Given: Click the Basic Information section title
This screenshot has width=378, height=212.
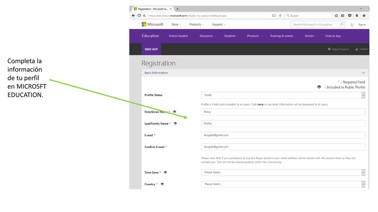Looking at the screenshot, I should (156, 73).
